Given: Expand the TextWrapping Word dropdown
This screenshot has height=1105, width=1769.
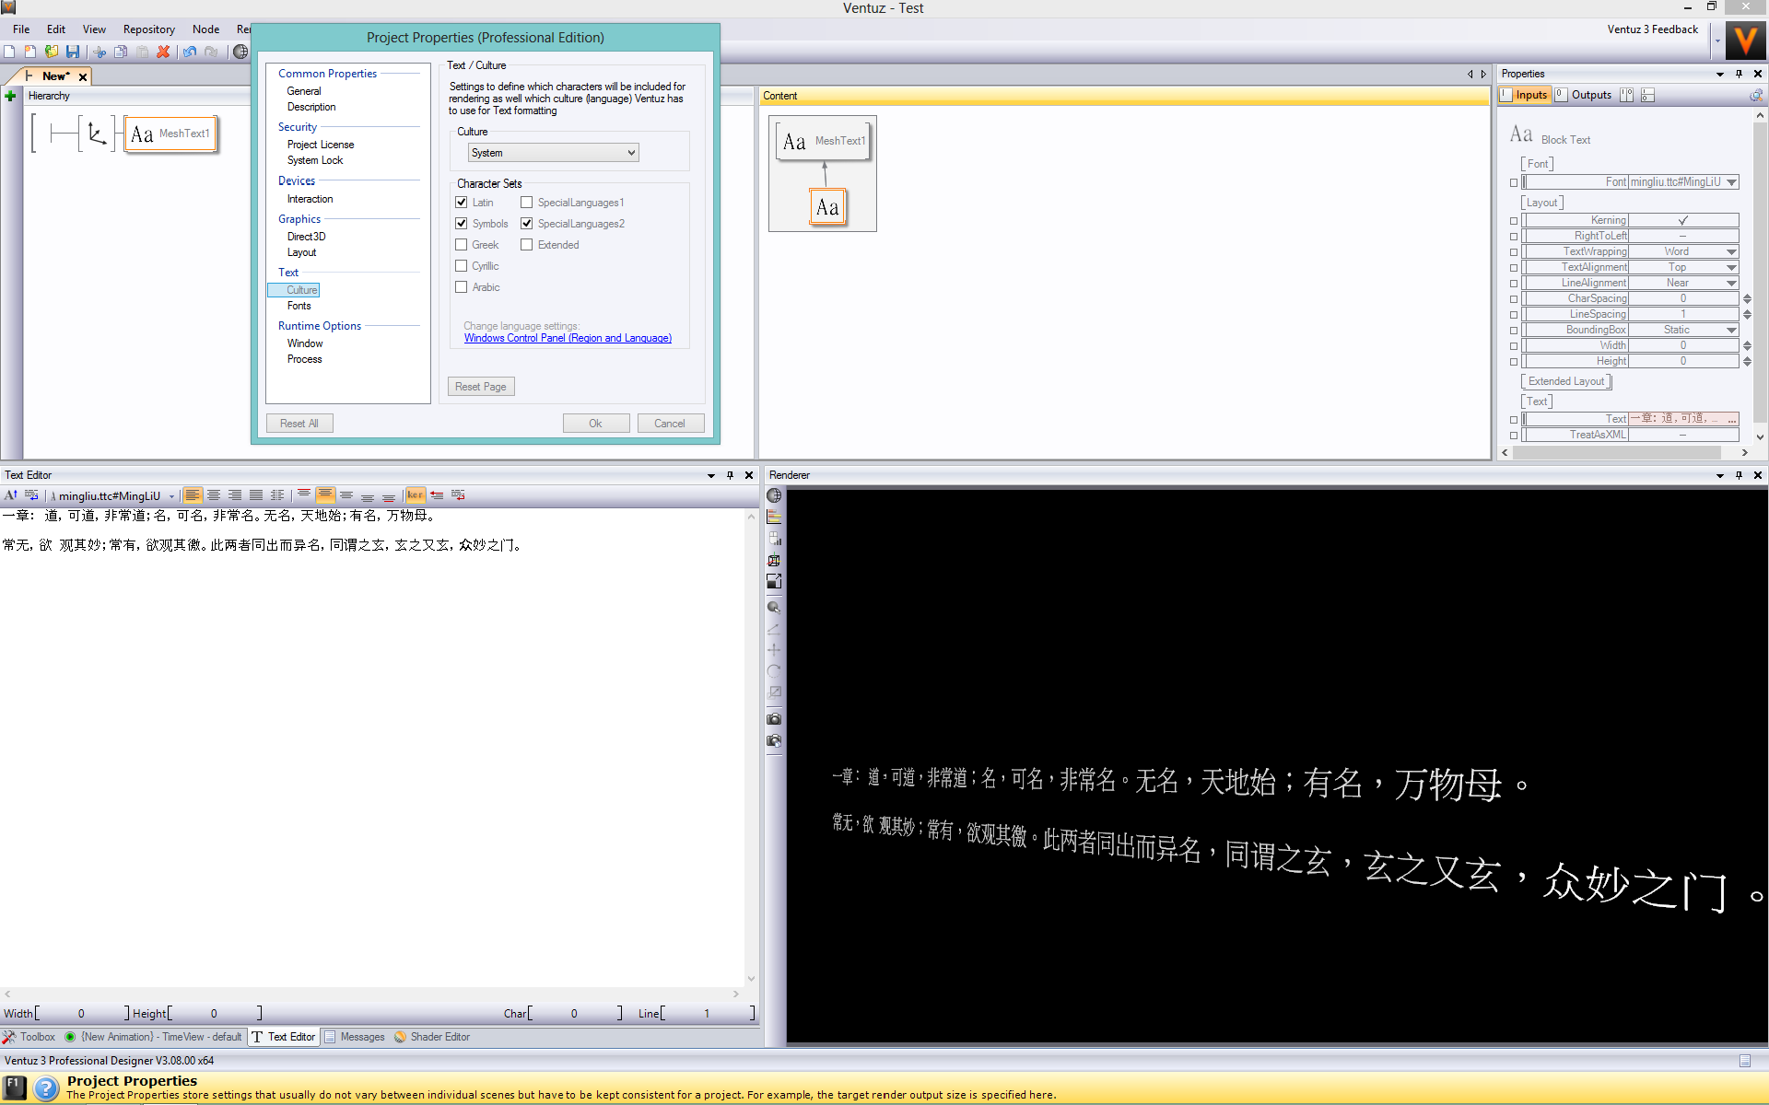Looking at the screenshot, I should click(1731, 251).
